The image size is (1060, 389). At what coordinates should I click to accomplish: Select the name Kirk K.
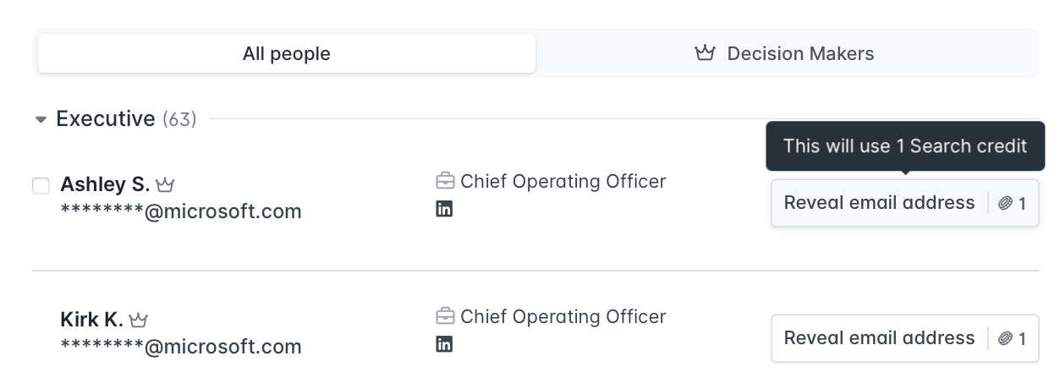tap(92, 320)
